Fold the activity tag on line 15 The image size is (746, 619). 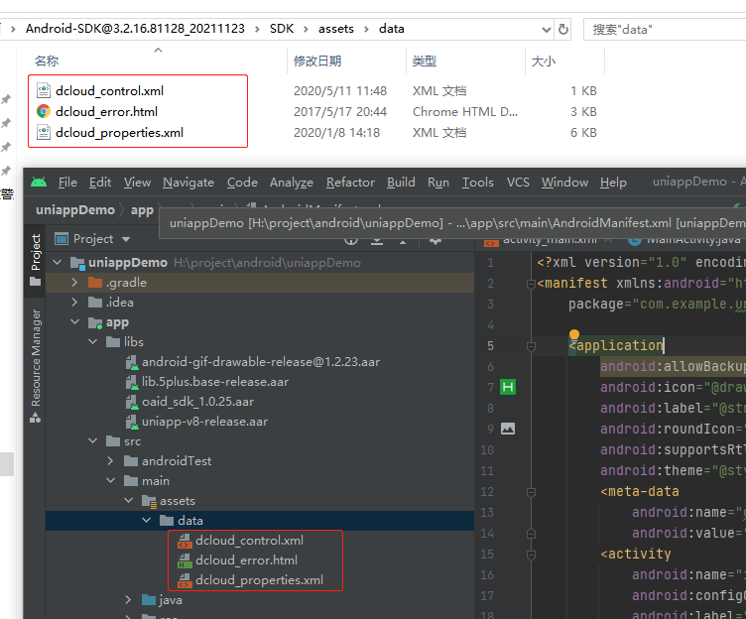[532, 555]
